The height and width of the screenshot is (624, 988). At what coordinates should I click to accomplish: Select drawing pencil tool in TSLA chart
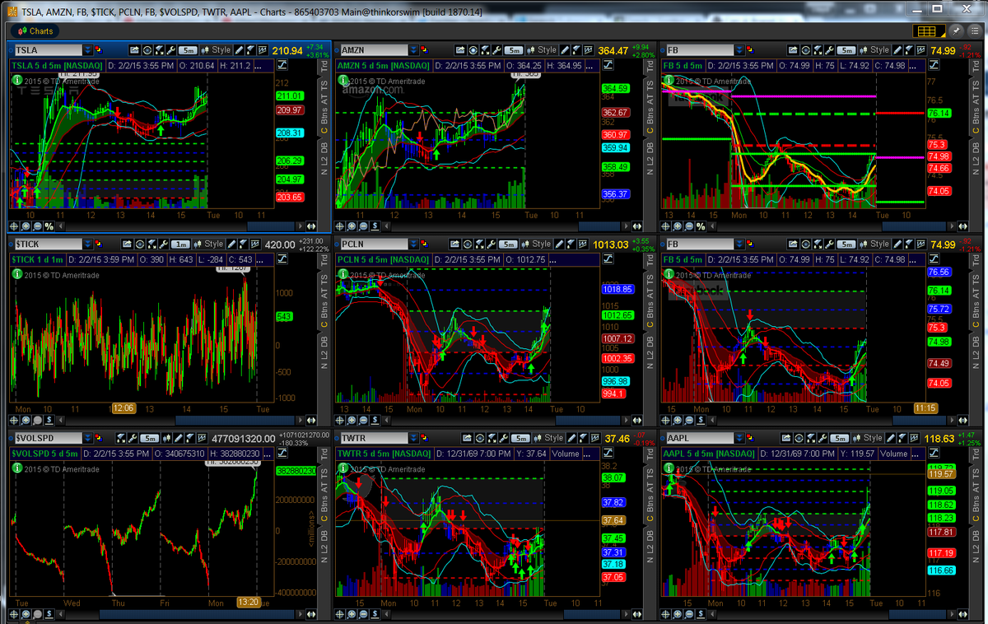tap(239, 50)
